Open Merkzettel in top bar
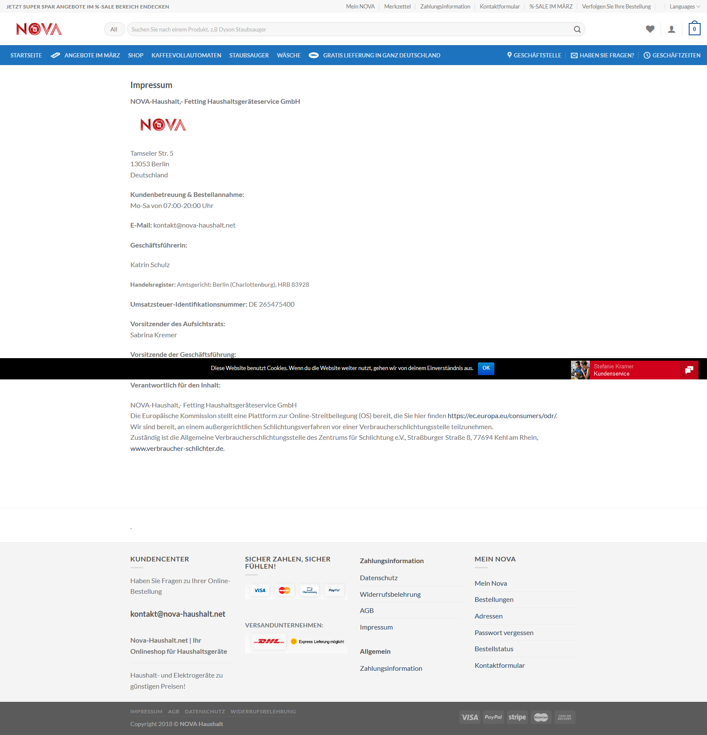Viewport: 707px width, 735px height. coord(398,6)
